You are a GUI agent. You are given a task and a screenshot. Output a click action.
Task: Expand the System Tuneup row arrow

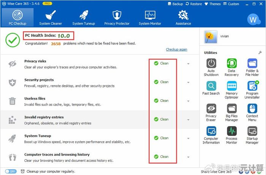tap(188, 139)
